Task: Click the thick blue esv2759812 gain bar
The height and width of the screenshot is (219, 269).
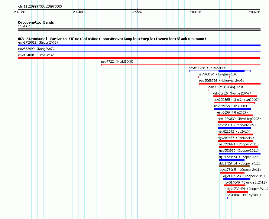Action: 139,45
